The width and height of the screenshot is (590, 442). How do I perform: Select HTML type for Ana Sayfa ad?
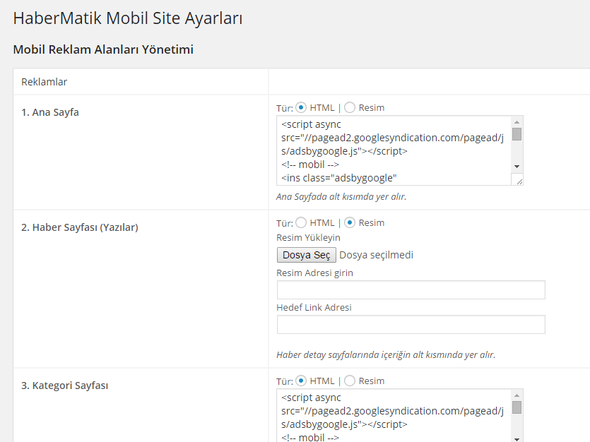coord(301,107)
